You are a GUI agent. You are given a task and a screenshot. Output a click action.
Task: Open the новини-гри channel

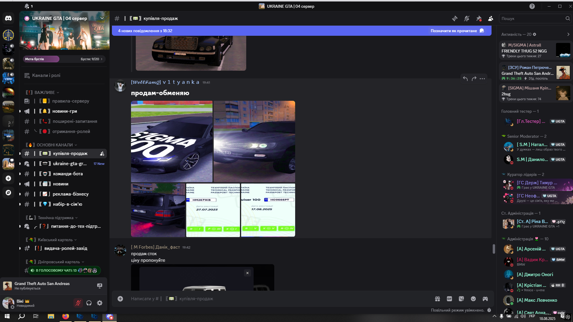point(64,111)
